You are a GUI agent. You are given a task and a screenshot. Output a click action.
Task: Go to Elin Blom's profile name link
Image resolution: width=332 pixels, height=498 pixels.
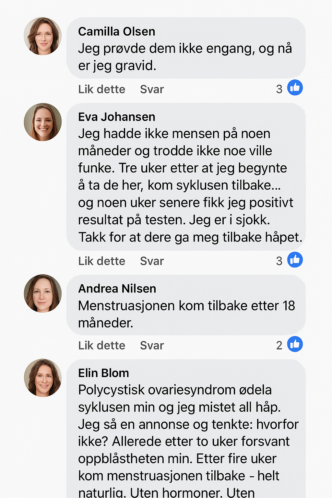tap(103, 373)
